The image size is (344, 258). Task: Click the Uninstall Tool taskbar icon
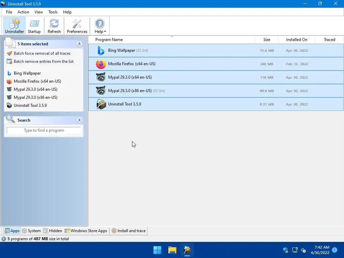(187, 250)
